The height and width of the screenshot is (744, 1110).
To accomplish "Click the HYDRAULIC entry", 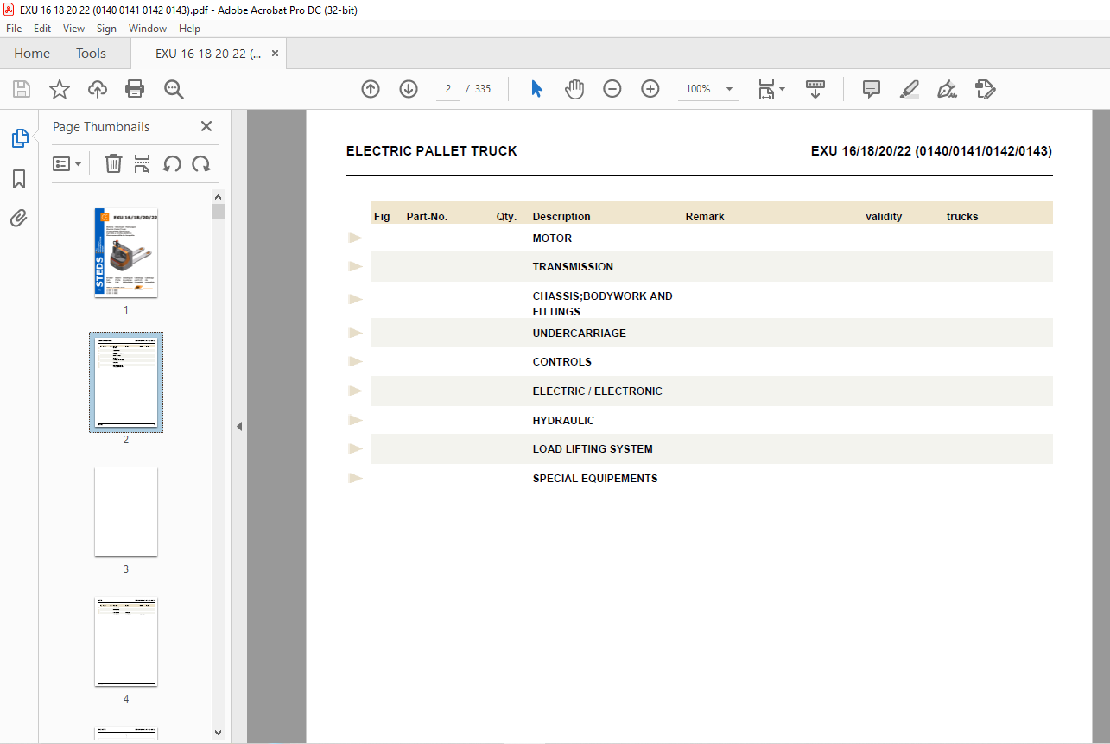I will coord(563,421).
